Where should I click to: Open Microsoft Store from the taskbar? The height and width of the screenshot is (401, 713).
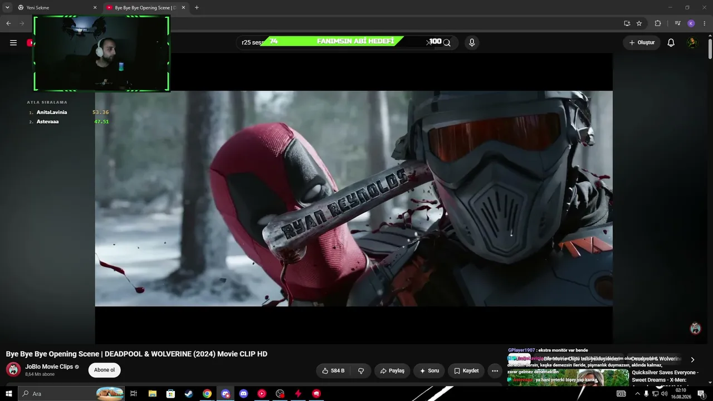coord(170,394)
